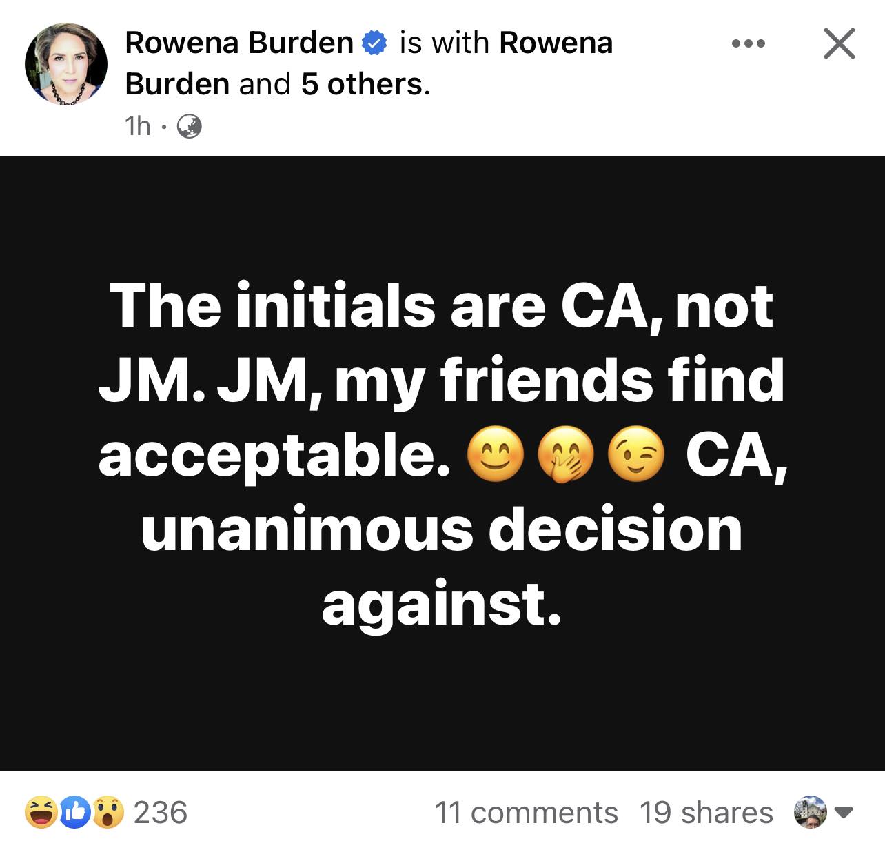This screenshot has width=885, height=841.
Task: Expand the comment-as dropdown arrow
Action: [846, 813]
